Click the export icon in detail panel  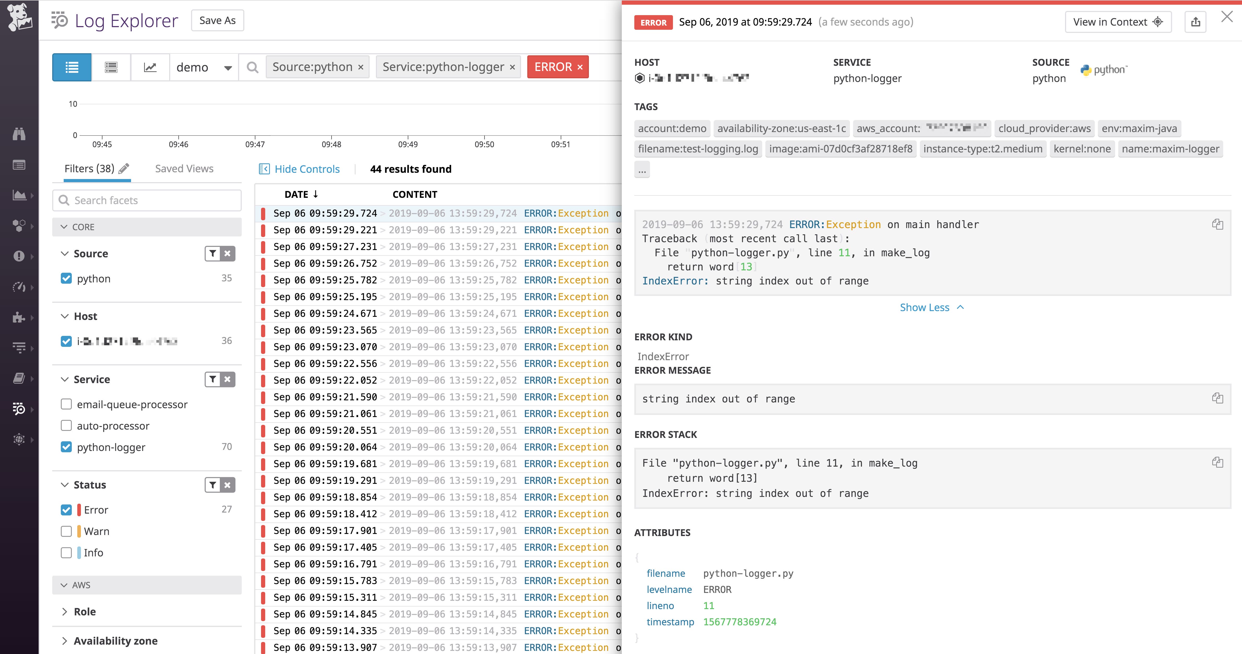pyautogui.click(x=1196, y=22)
